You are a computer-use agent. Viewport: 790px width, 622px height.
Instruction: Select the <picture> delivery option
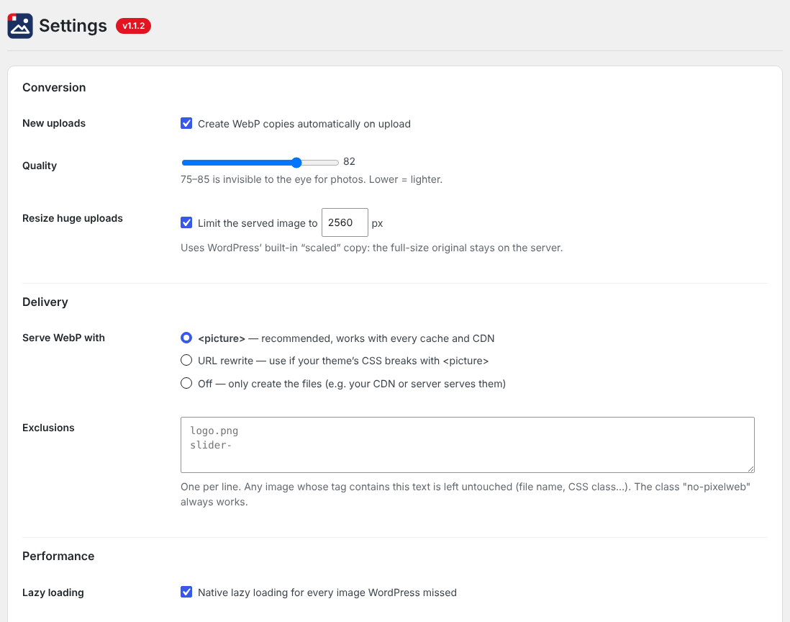[186, 338]
